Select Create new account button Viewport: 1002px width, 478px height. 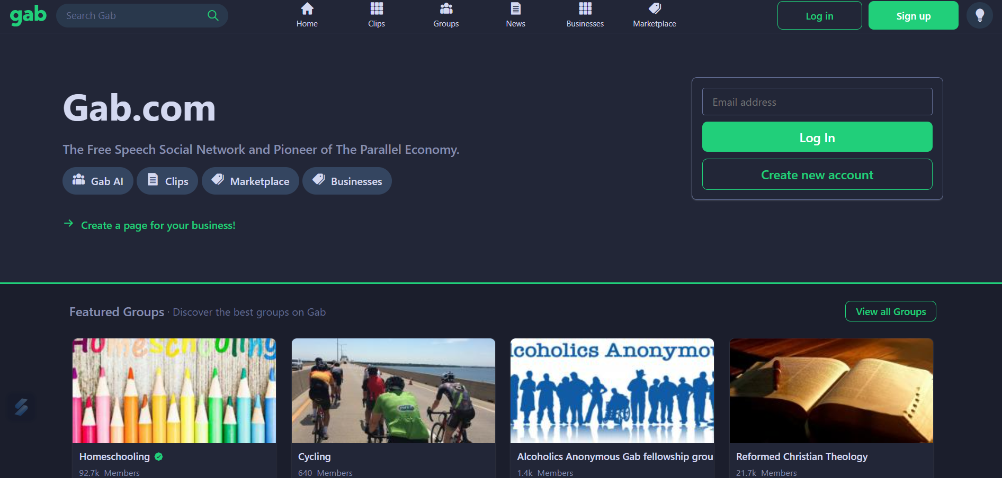[817, 174]
